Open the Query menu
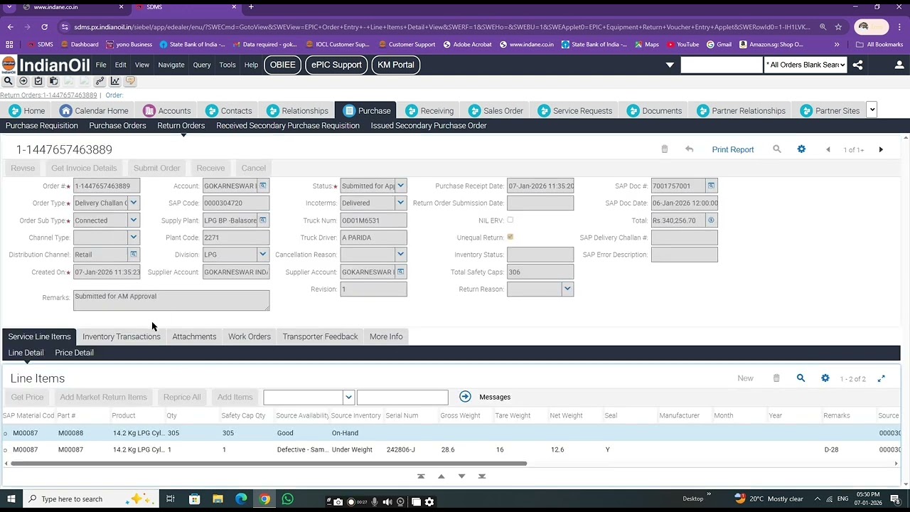The image size is (910, 512). tap(202, 65)
